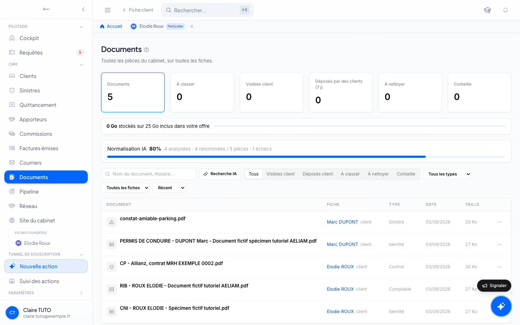Viewport: 520px width, 325px height.
Task: Click the file icon of CP - Allianz contract
Action: pyautogui.click(x=112, y=267)
